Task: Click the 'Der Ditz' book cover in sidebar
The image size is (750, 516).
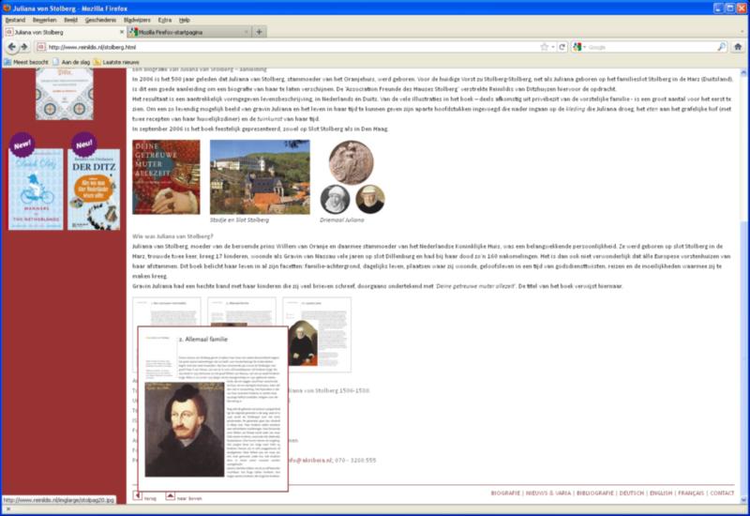Action: (x=94, y=190)
